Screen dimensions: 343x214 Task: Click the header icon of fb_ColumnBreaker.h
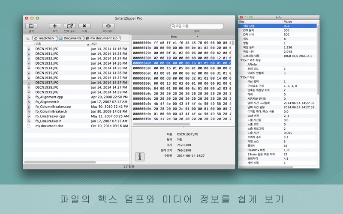click(x=29, y=111)
